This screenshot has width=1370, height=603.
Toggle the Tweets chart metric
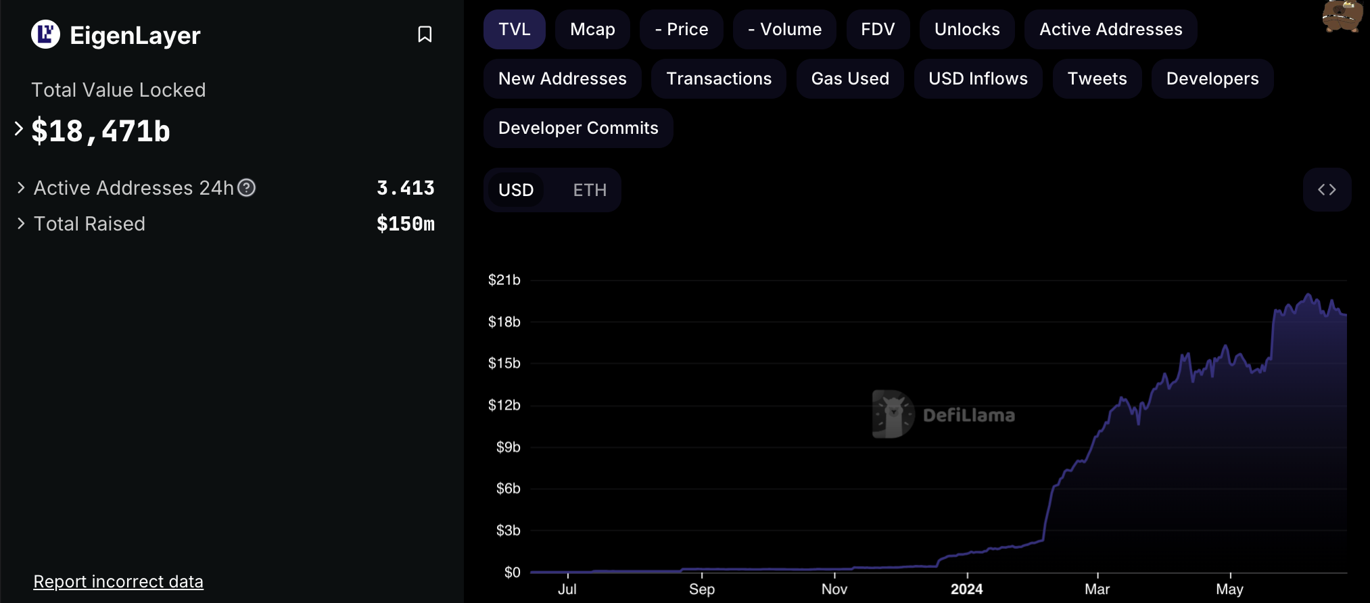(1097, 79)
